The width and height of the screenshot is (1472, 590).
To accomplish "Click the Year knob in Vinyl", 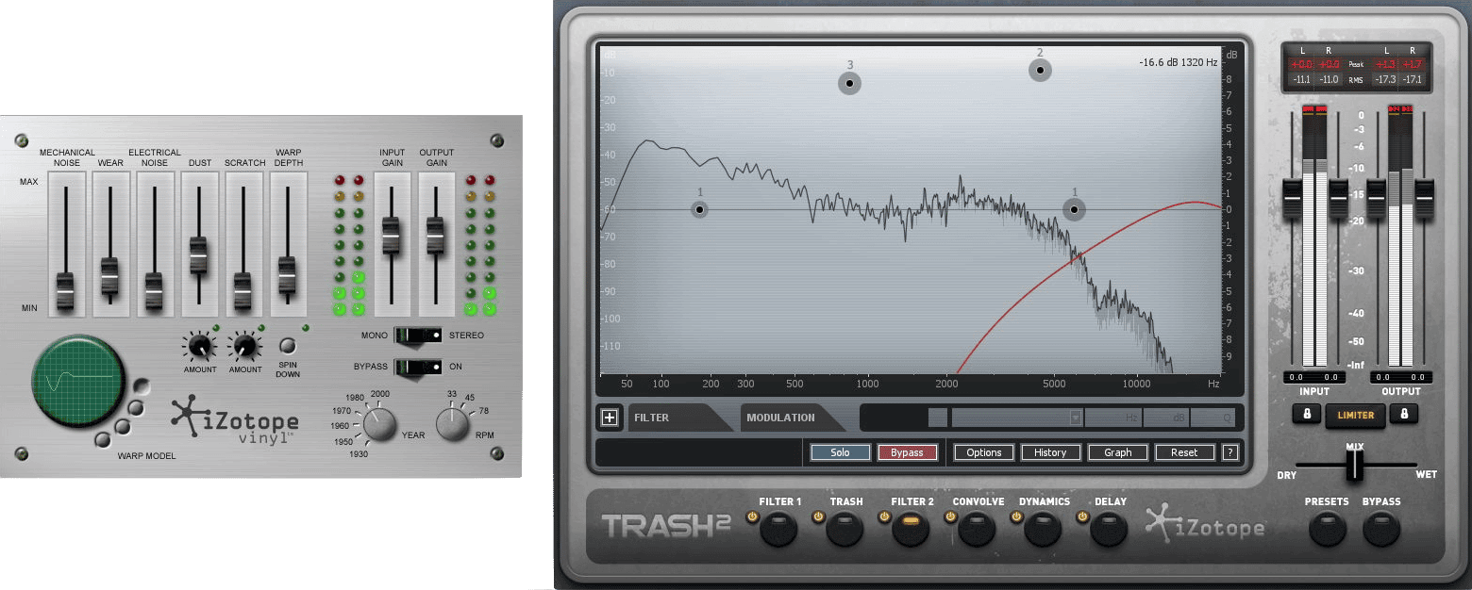I will click(x=379, y=426).
